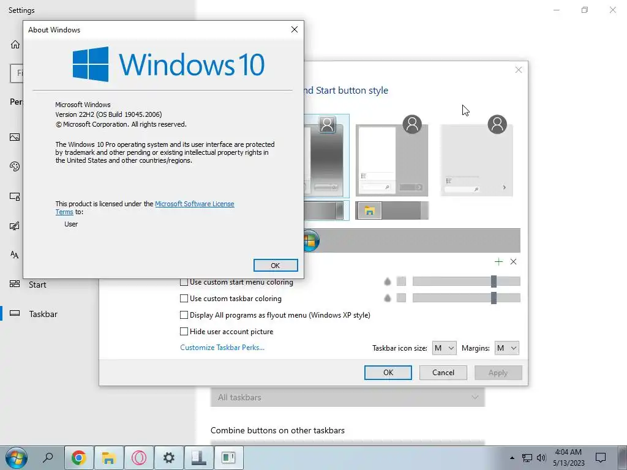The height and width of the screenshot is (470, 627).
Task: Select the light minimal start menu style
Action: point(476,157)
